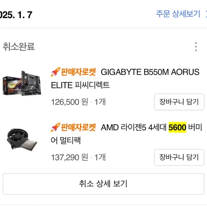The height and width of the screenshot is (207, 207).
Task: Tap the rocket icon on the AMD item
Action: 56,127
